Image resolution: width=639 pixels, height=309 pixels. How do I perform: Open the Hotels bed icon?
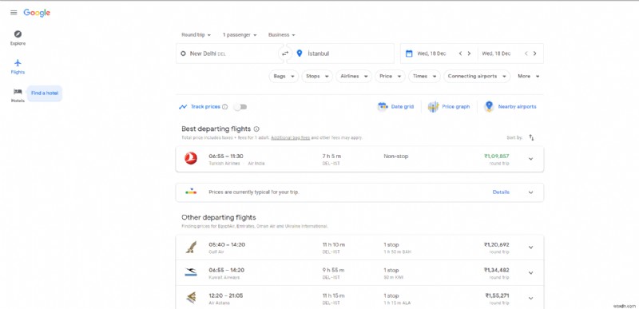18,92
